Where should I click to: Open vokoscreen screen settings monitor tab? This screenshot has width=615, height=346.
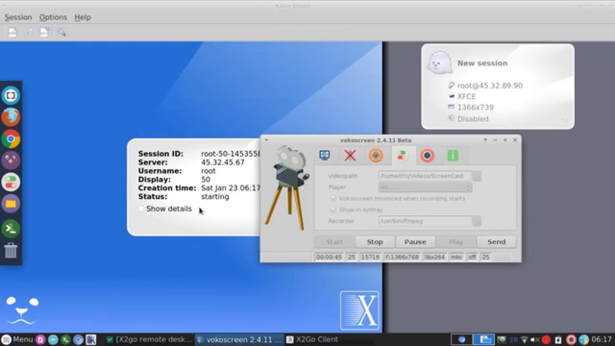[325, 156]
